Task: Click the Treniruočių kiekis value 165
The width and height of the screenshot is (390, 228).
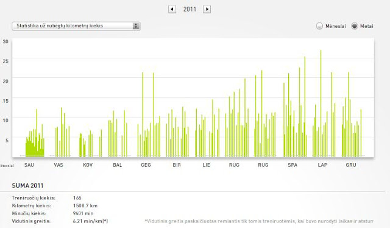Action: 77,198
